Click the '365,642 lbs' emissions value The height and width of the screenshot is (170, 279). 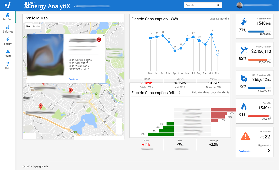[x=261, y=79]
